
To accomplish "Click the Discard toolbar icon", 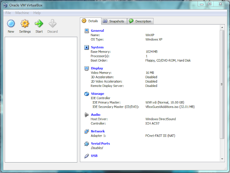I will [52, 23].
